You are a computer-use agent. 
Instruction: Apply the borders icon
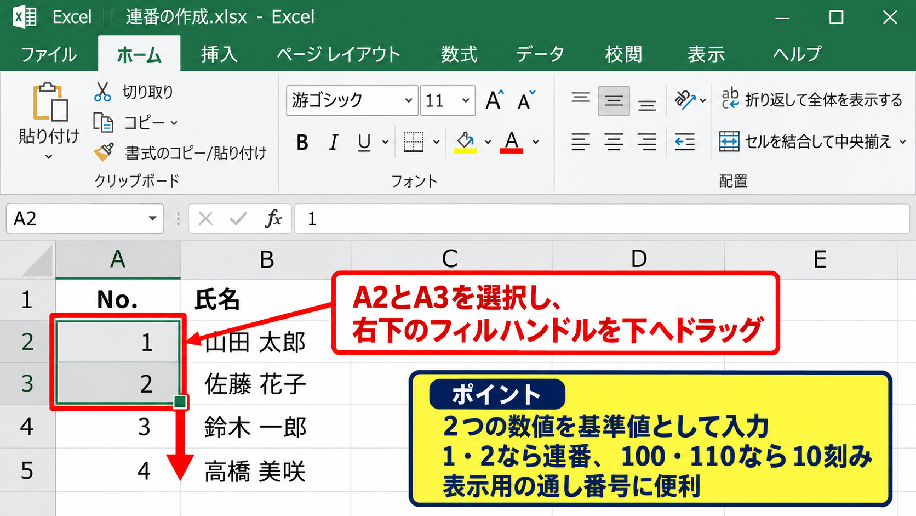click(x=414, y=142)
